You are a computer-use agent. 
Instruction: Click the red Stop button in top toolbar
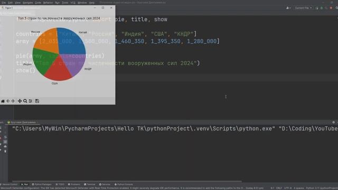(x=331, y=8)
